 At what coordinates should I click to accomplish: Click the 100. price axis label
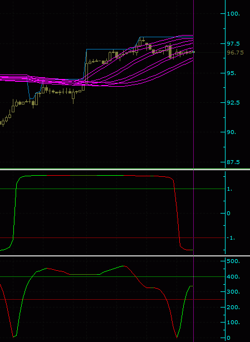(234, 14)
